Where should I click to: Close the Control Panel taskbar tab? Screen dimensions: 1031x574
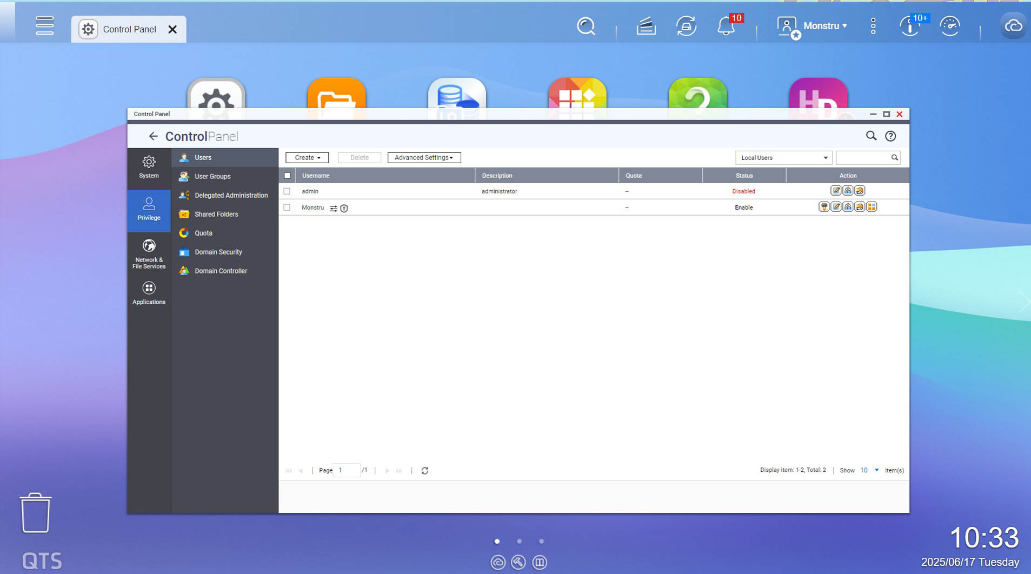coord(172,29)
